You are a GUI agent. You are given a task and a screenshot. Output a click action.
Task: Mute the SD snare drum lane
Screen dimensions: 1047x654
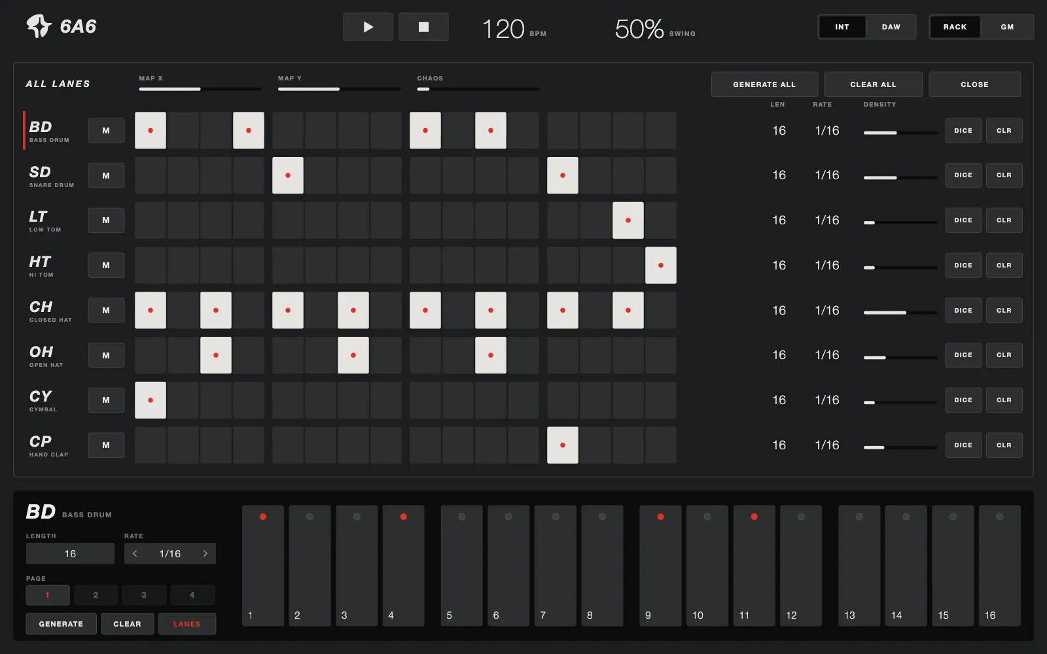click(x=106, y=175)
